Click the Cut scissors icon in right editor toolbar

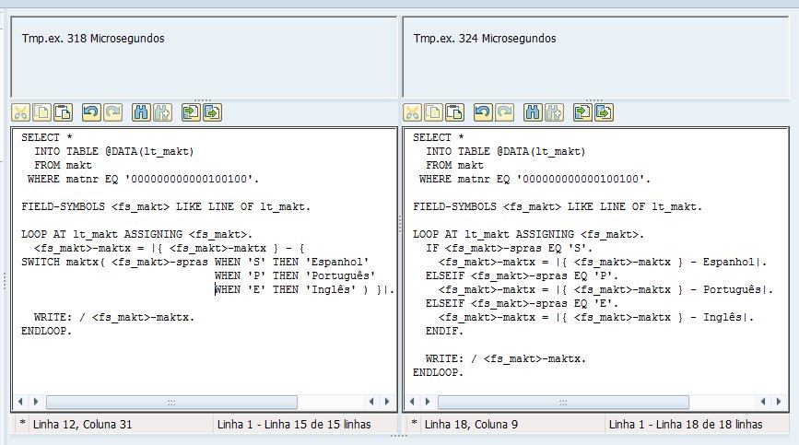coord(412,112)
